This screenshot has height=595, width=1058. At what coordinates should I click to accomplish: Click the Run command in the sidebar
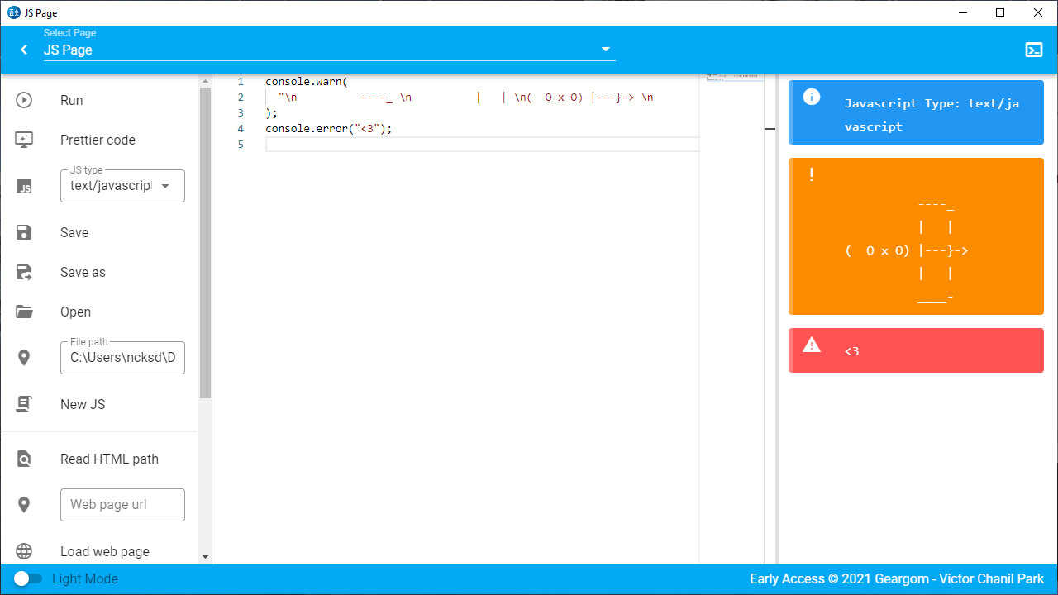pyautogui.click(x=72, y=100)
